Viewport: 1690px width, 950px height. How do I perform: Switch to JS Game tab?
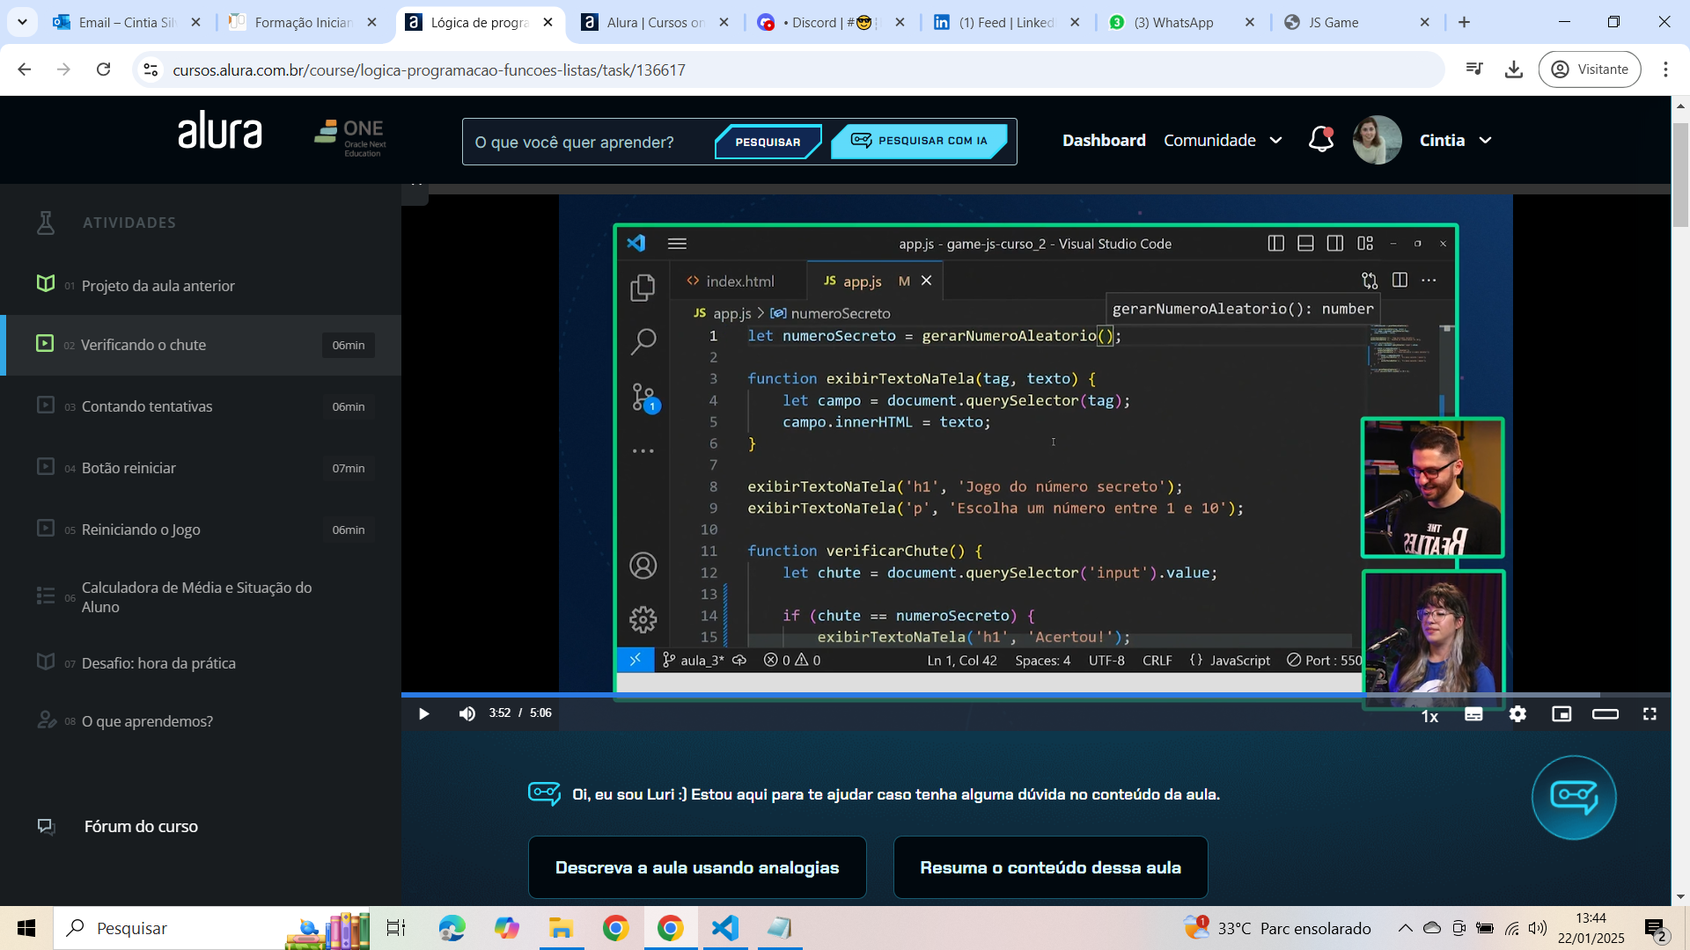click(1356, 22)
